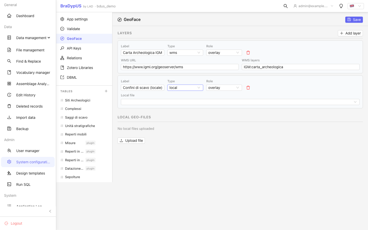Open Vocabulary manager
Viewport: 368px width, 230px height.
(x=28, y=73)
